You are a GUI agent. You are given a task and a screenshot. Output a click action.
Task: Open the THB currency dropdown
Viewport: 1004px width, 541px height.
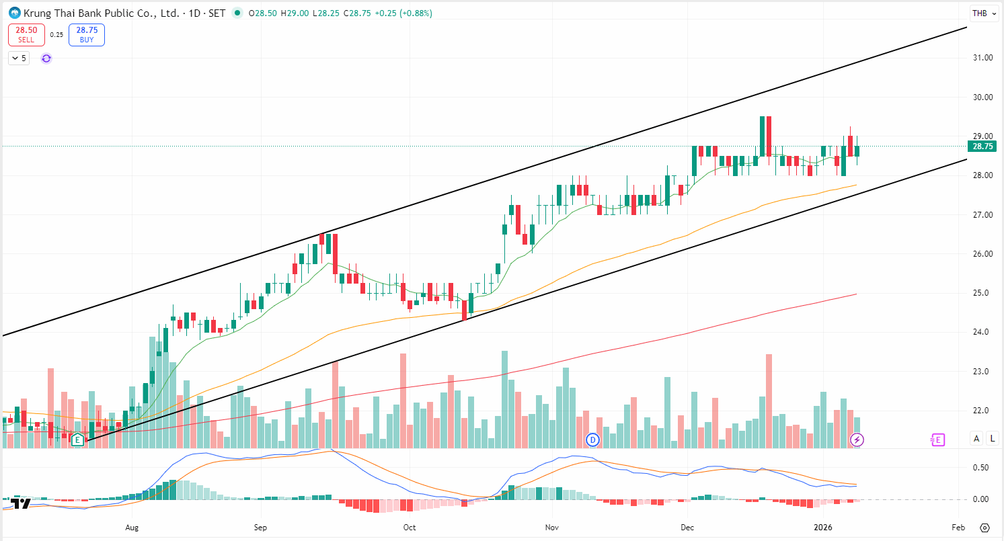[982, 13]
